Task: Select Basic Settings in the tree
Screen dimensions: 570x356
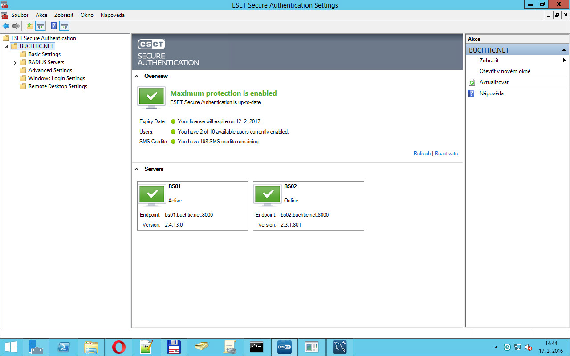Action: 45,54
